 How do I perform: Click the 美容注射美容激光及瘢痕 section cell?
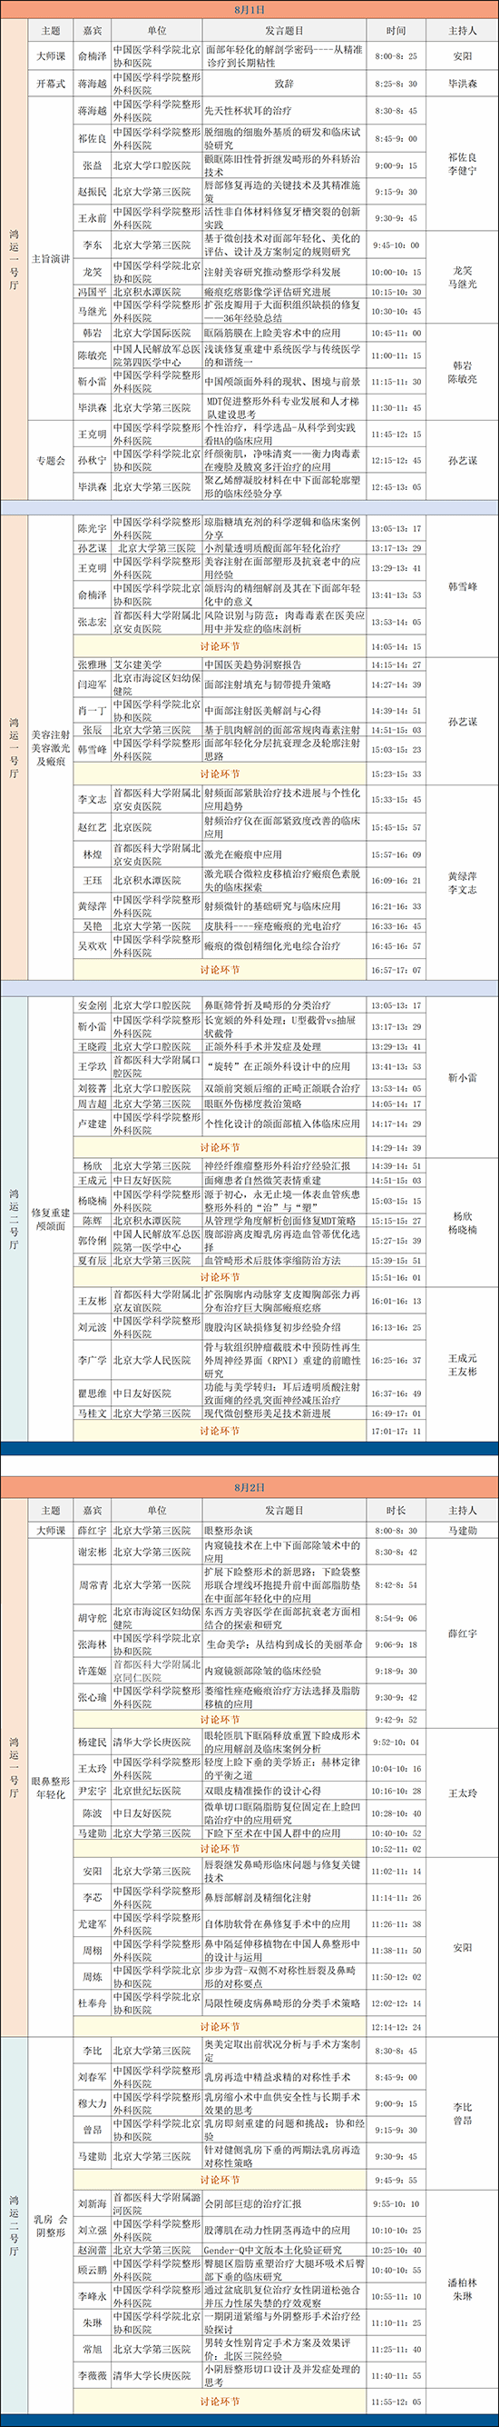point(51,747)
